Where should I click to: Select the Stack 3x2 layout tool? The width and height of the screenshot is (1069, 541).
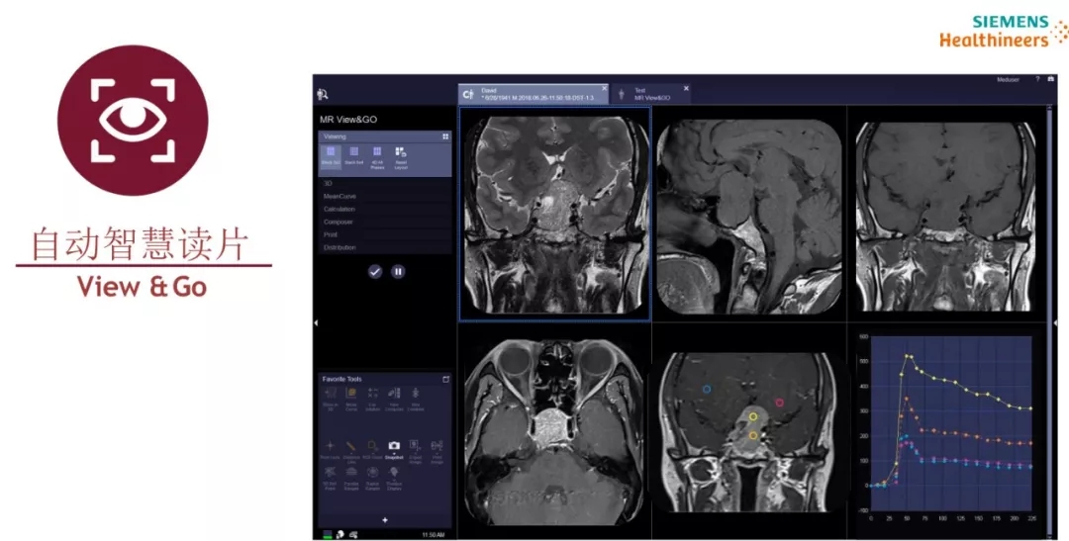point(331,156)
